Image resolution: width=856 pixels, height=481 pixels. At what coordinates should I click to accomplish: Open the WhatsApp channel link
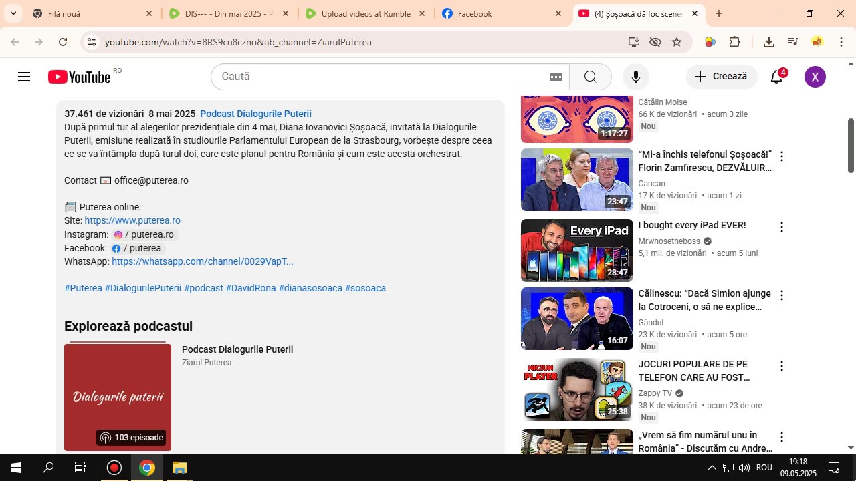tap(203, 261)
